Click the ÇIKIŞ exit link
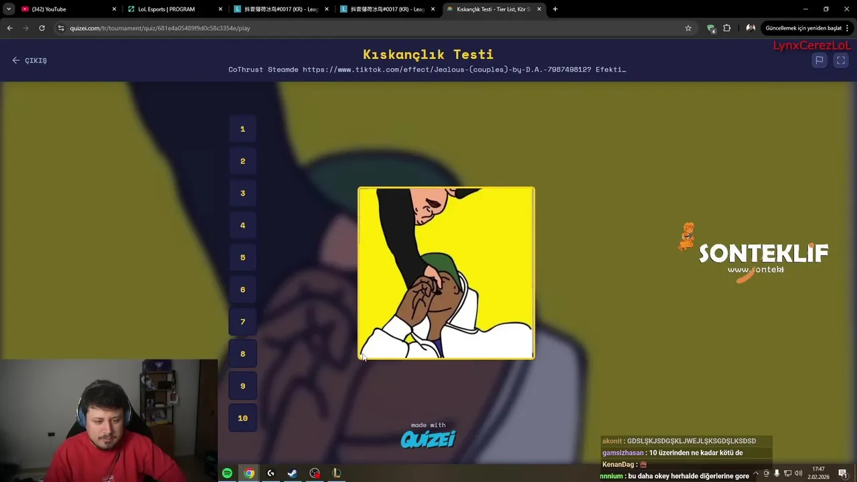This screenshot has width=857, height=482. [29, 60]
